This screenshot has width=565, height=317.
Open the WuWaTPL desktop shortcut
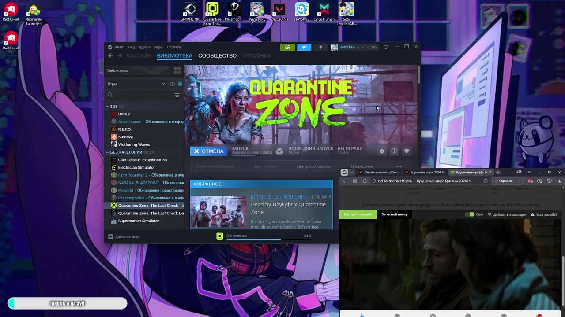click(x=257, y=12)
